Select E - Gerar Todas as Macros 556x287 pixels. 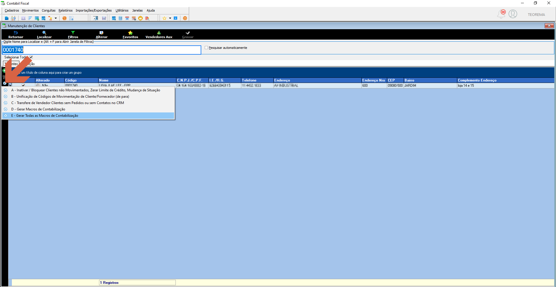[x=88, y=116]
